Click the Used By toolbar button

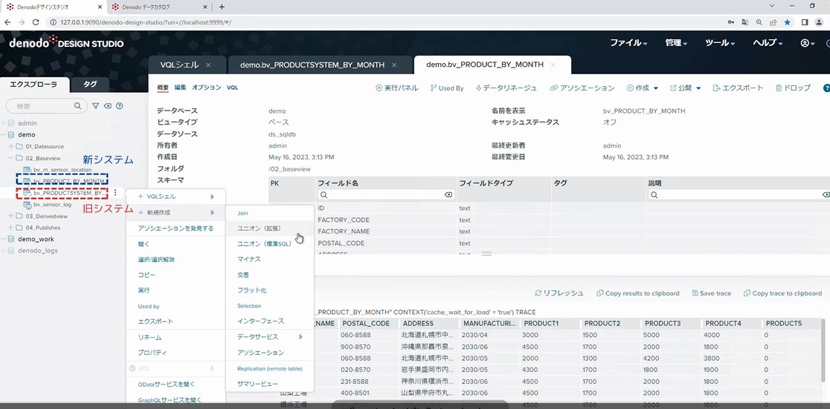pyautogui.click(x=446, y=88)
